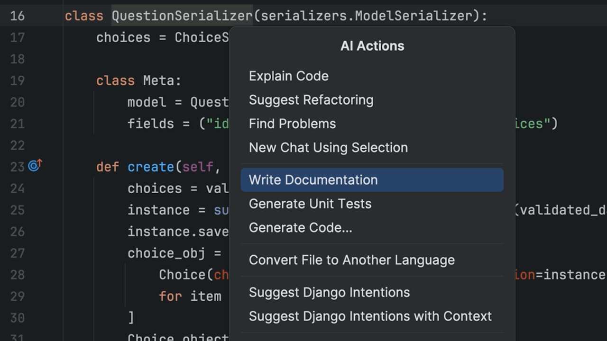Choose Suggest Django Intentions
This screenshot has height=341, width=607.
point(329,292)
